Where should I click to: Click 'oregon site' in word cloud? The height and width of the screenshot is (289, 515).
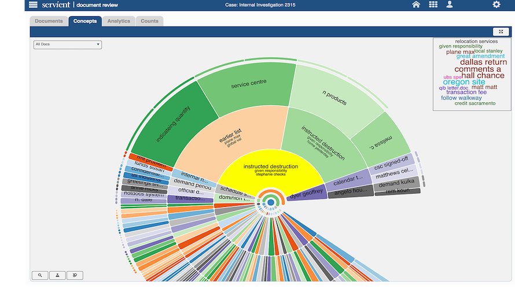pyautogui.click(x=463, y=82)
